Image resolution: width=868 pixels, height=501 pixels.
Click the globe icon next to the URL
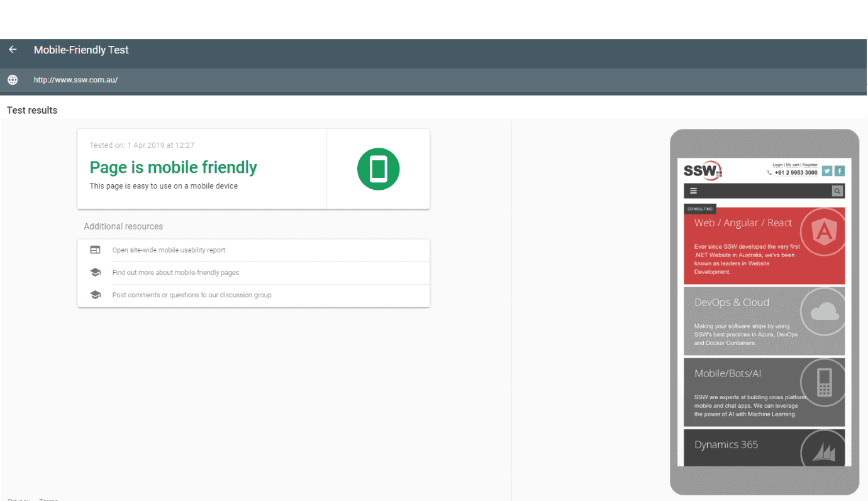pos(13,80)
